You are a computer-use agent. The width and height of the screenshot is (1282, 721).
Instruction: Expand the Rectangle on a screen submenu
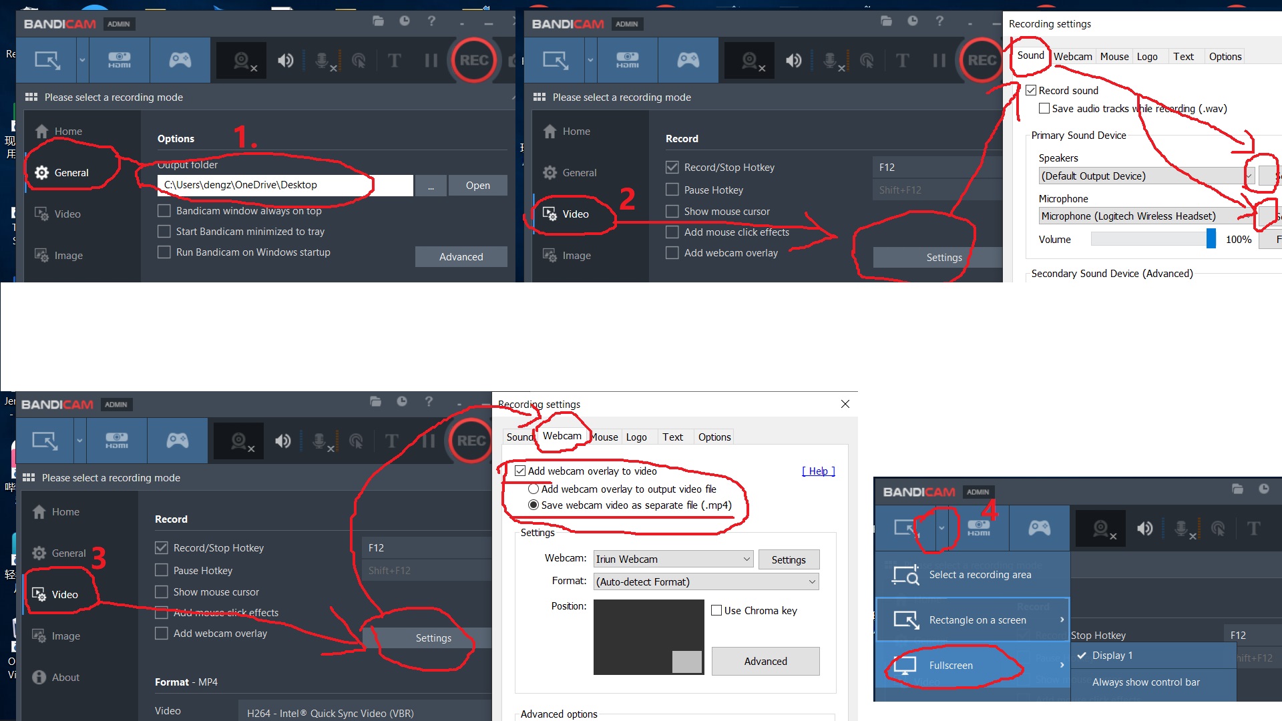click(1062, 620)
